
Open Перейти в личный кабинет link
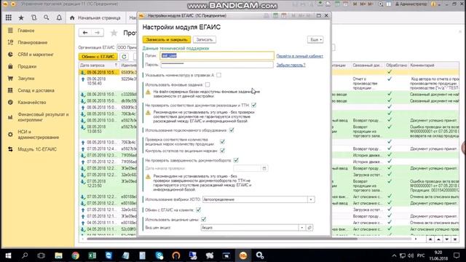pyautogui.click(x=299, y=56)
